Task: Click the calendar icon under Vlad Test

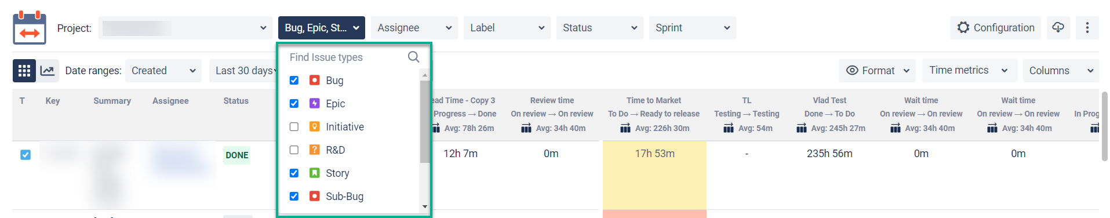Action: tap(802, 128)
